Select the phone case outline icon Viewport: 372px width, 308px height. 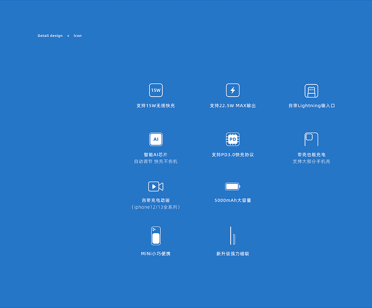pos(311,139)
